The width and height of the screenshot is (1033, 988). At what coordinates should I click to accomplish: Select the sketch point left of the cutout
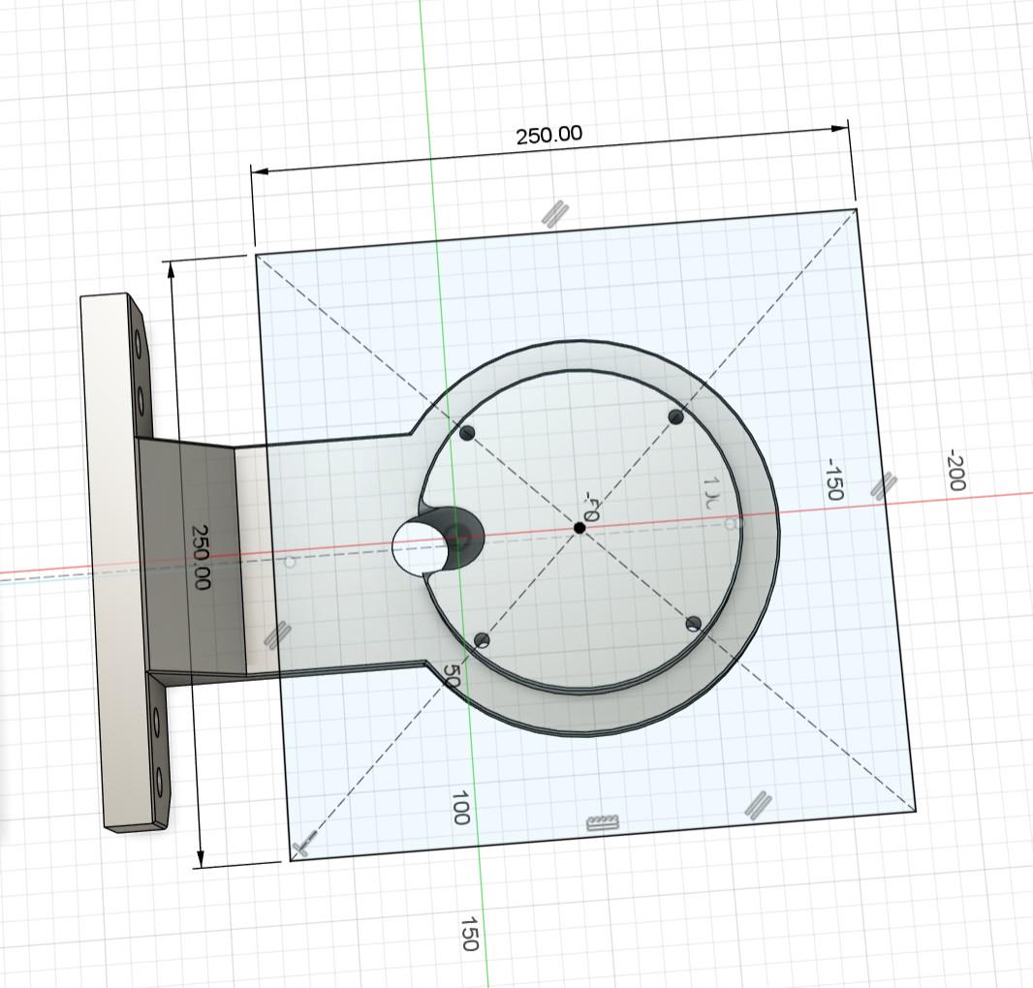(290, 563)
